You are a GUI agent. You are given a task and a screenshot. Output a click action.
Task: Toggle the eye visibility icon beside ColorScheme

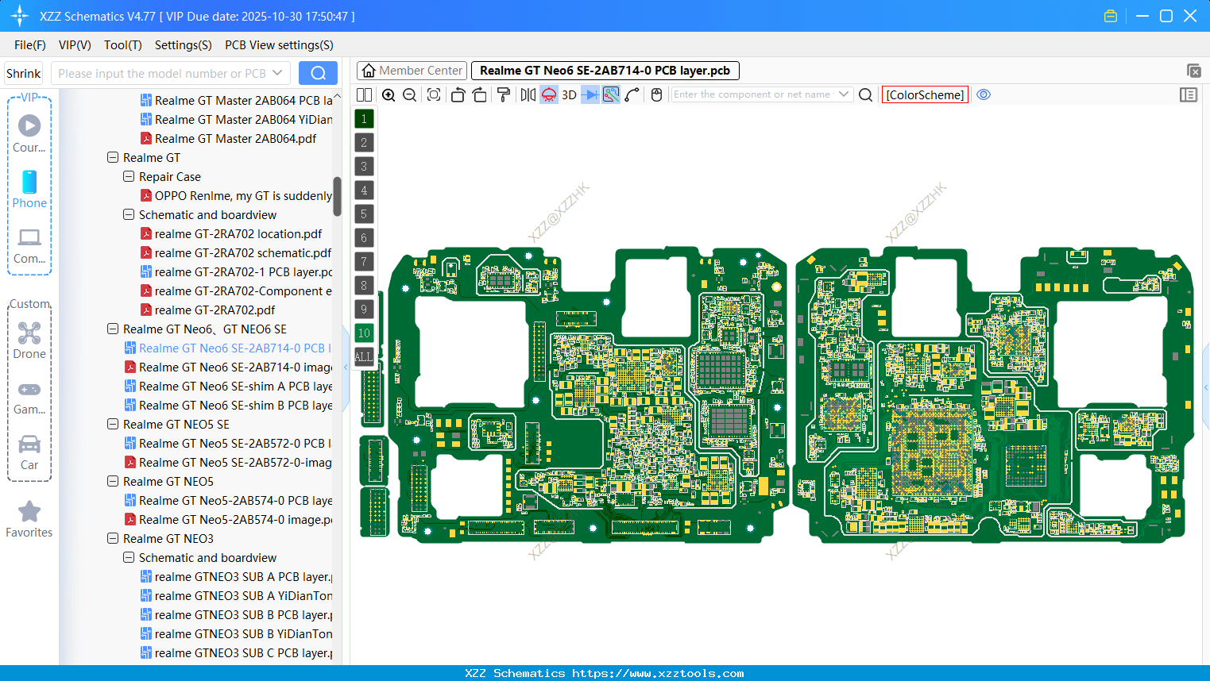[984, 94]
